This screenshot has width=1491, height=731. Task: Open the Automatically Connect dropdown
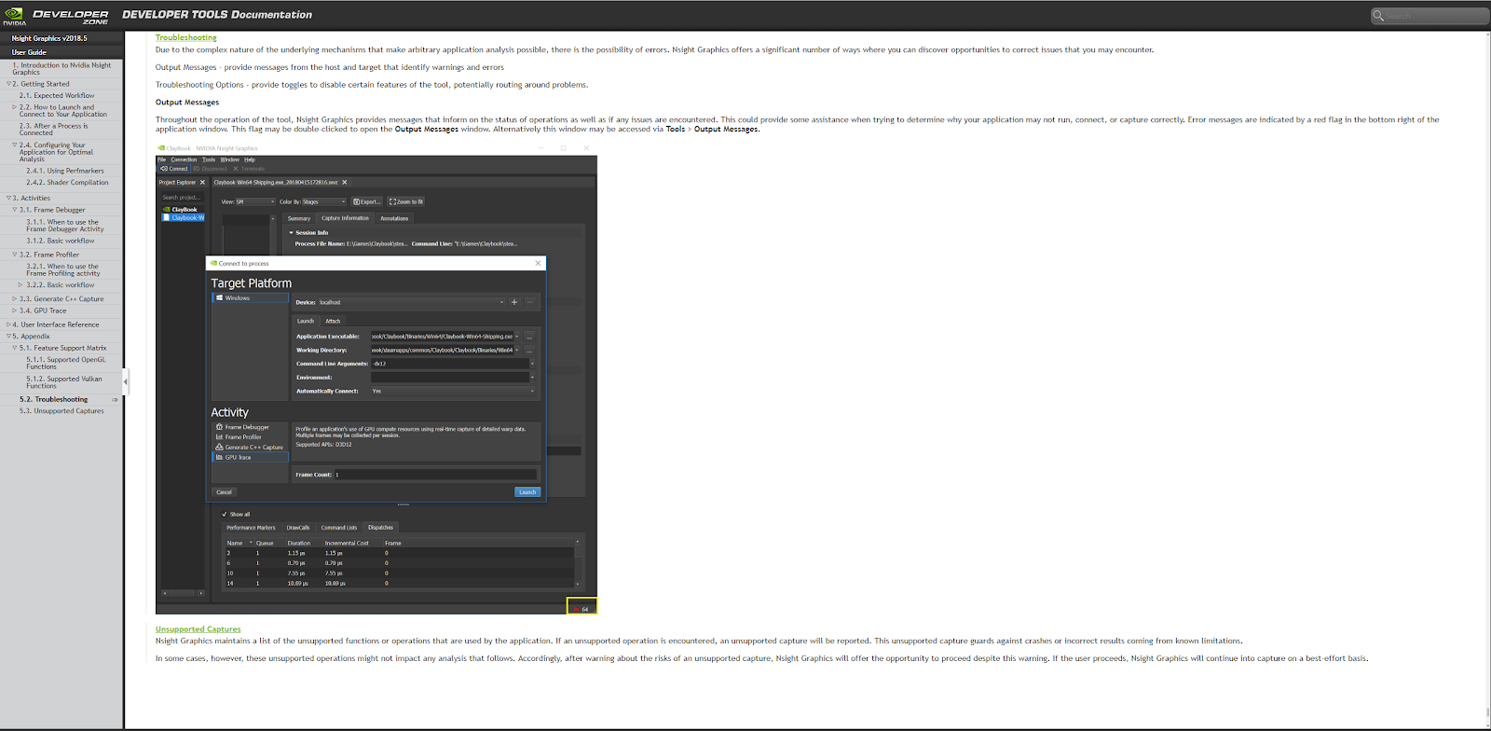(453, 392)
